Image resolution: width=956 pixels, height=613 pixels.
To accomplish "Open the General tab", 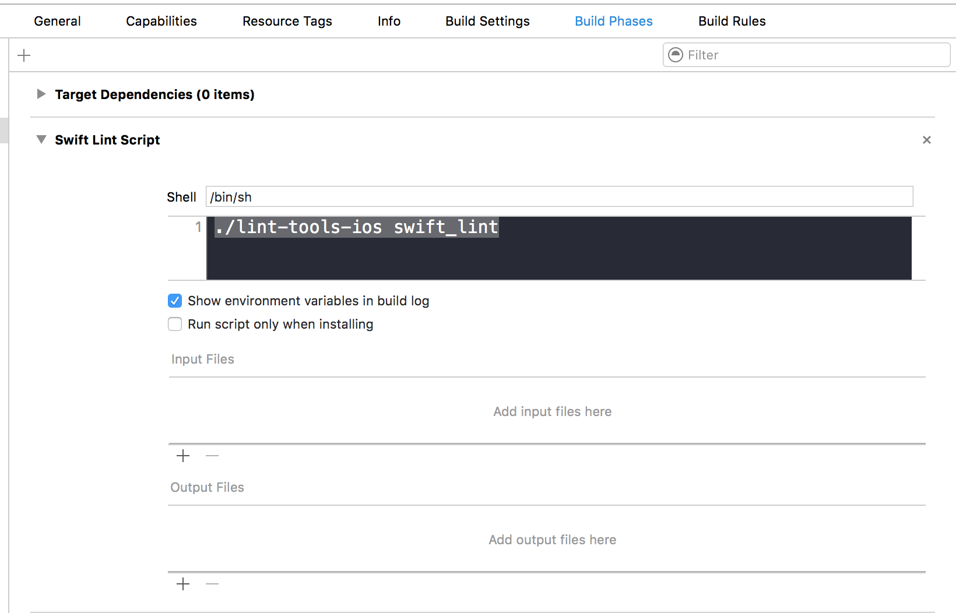I will pyautogui.click(x=57, y=21).
